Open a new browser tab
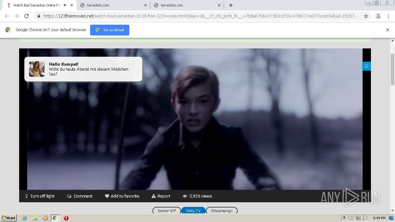 pyautogui.click(x=231, y=5)
